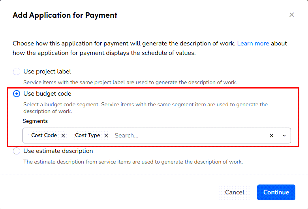Screen dimensions: 308x209
Task: Expand the Segments dropdown chevron
Action: click(x=284, y=136)
